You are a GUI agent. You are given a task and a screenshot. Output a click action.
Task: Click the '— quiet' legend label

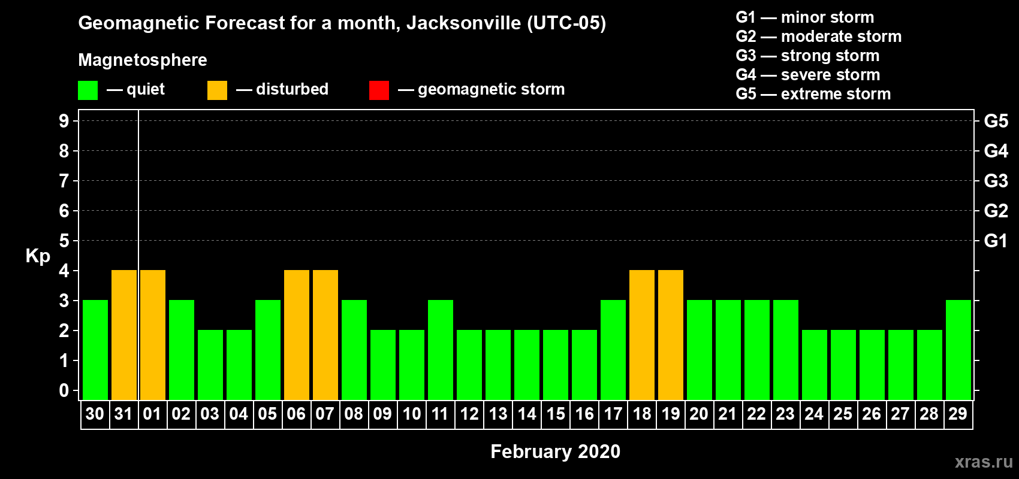point(135,90)
